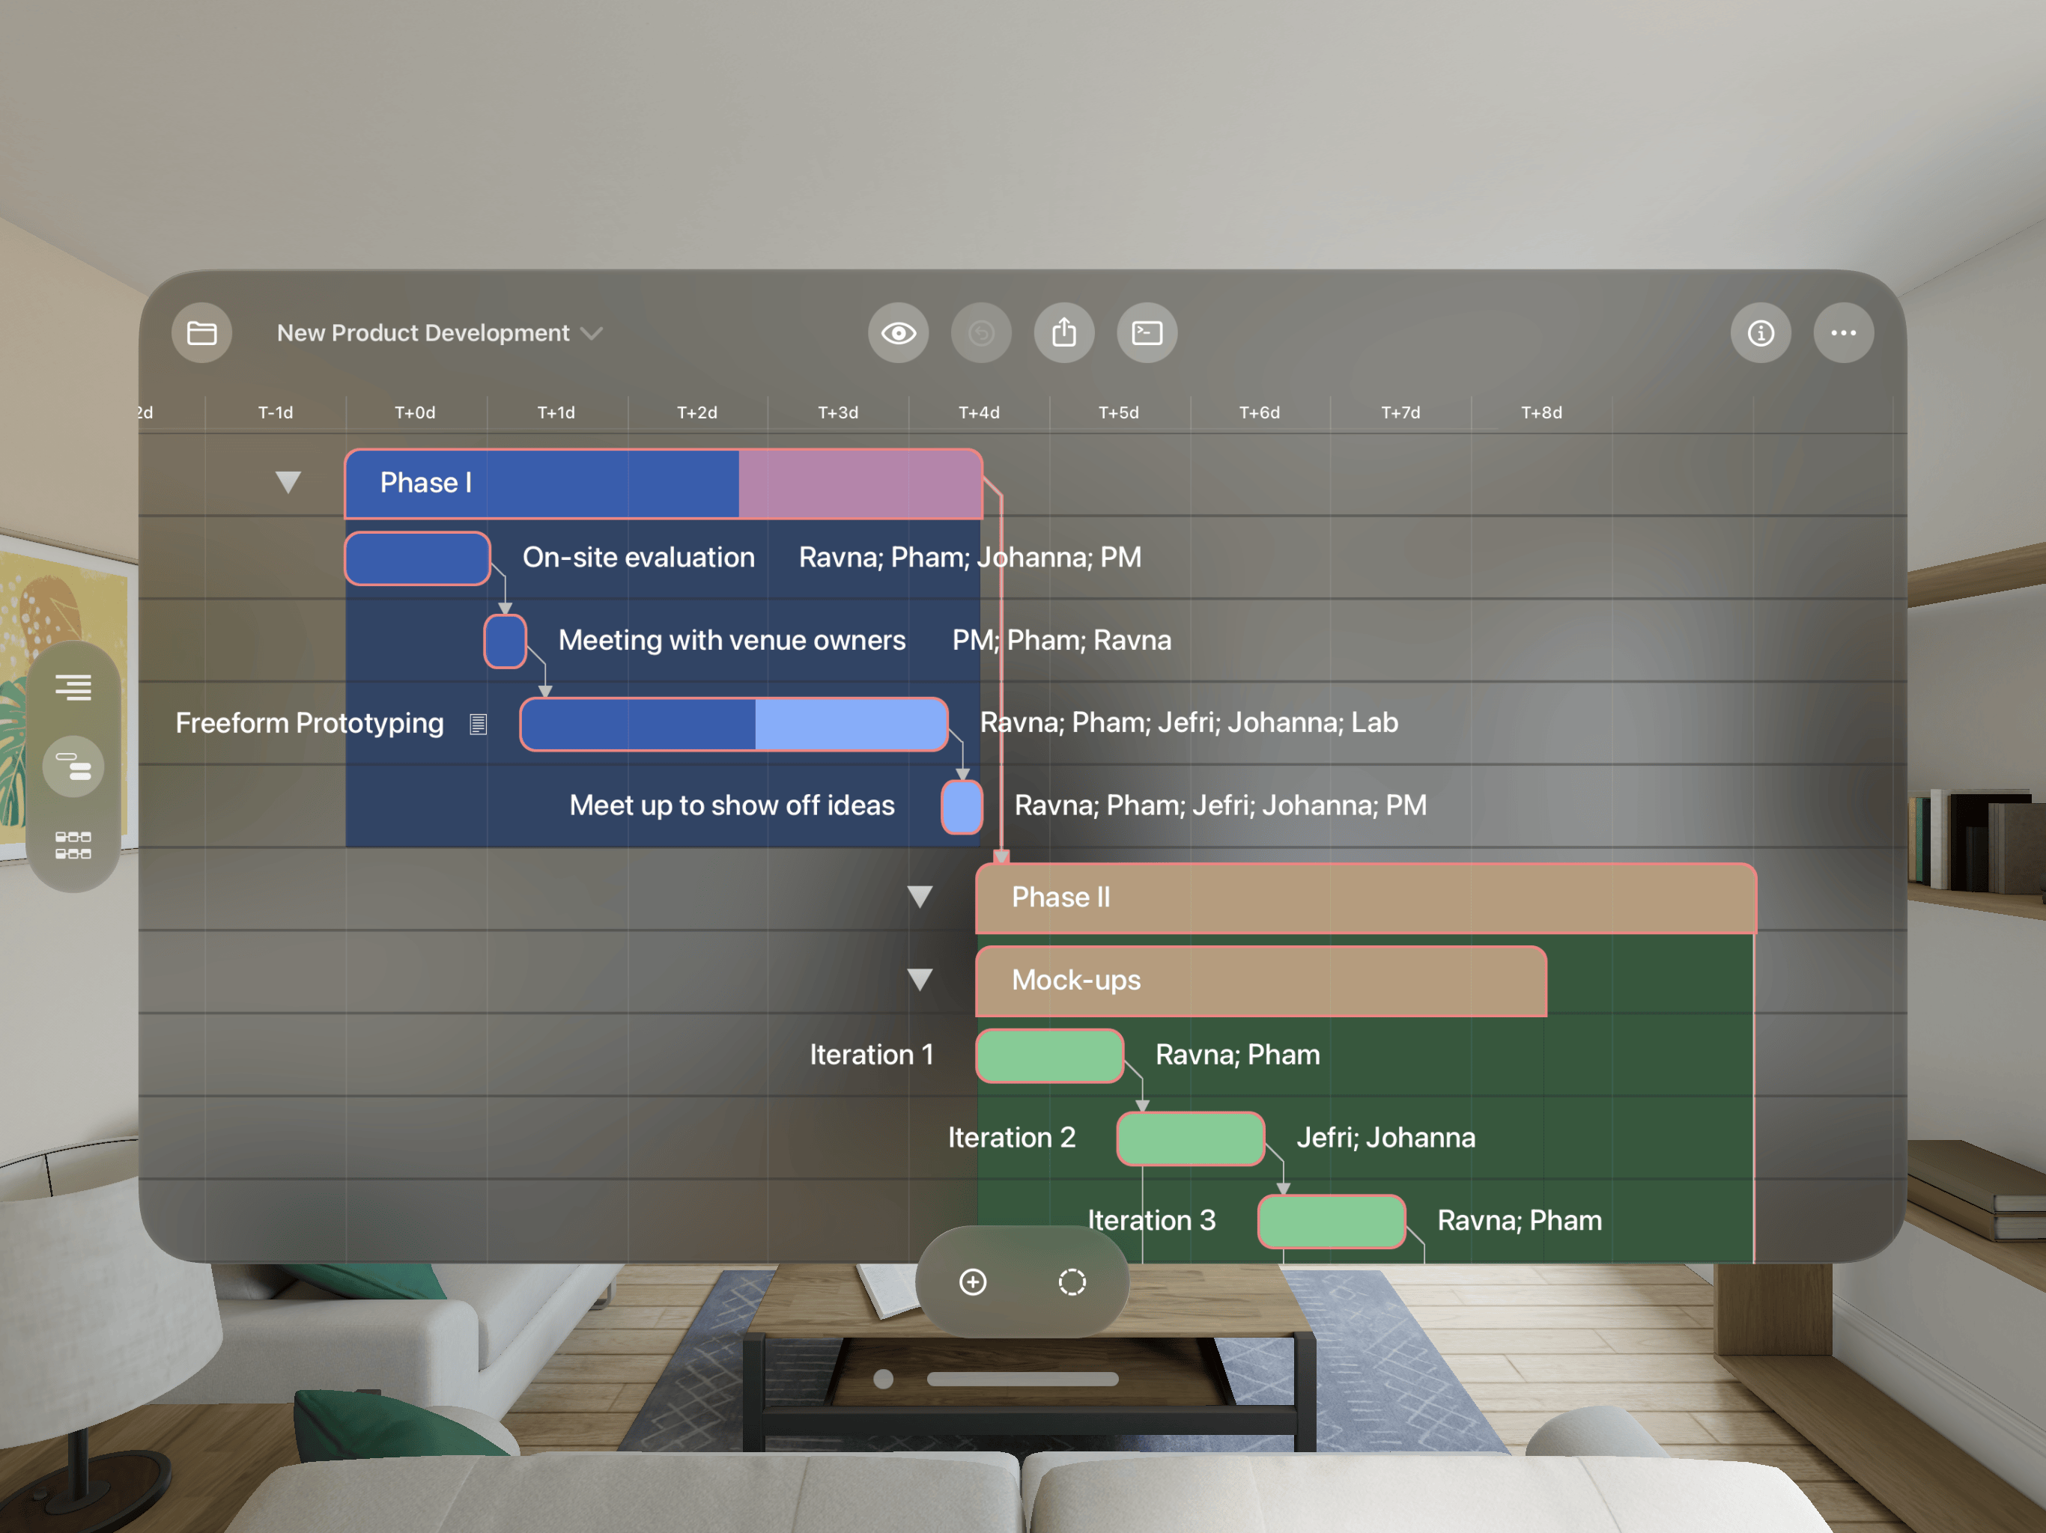The image size is (2046, 1533).
Task: Click the Freeform Prototyping task bar
Action: click(x=732, y=702)
